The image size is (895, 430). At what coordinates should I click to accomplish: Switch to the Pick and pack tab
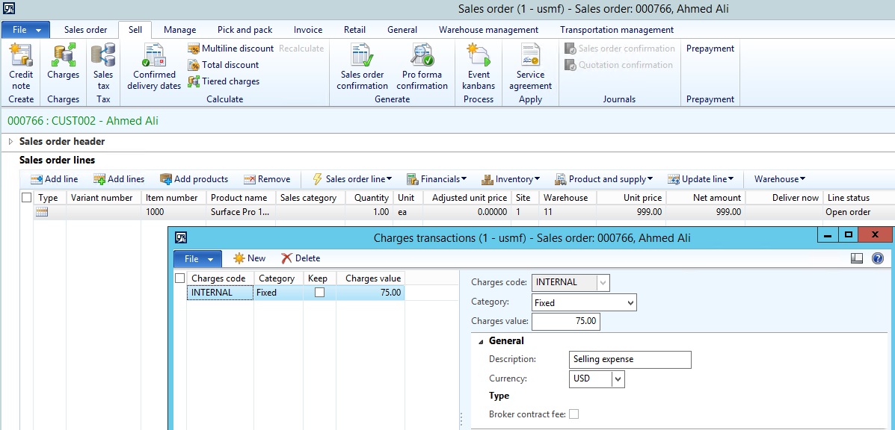(244, 30)
